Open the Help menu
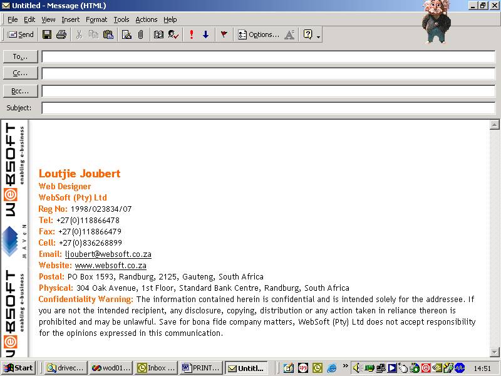Image resolution: width=501 pixels, height=376 pixels. (170, 19)
